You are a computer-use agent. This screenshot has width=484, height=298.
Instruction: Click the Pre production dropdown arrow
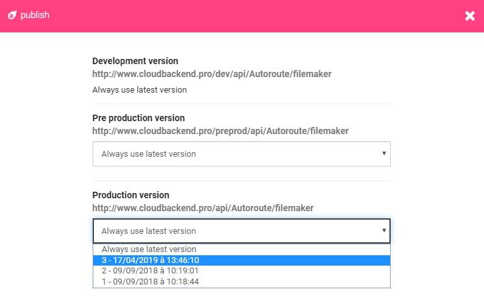point(384,154)
